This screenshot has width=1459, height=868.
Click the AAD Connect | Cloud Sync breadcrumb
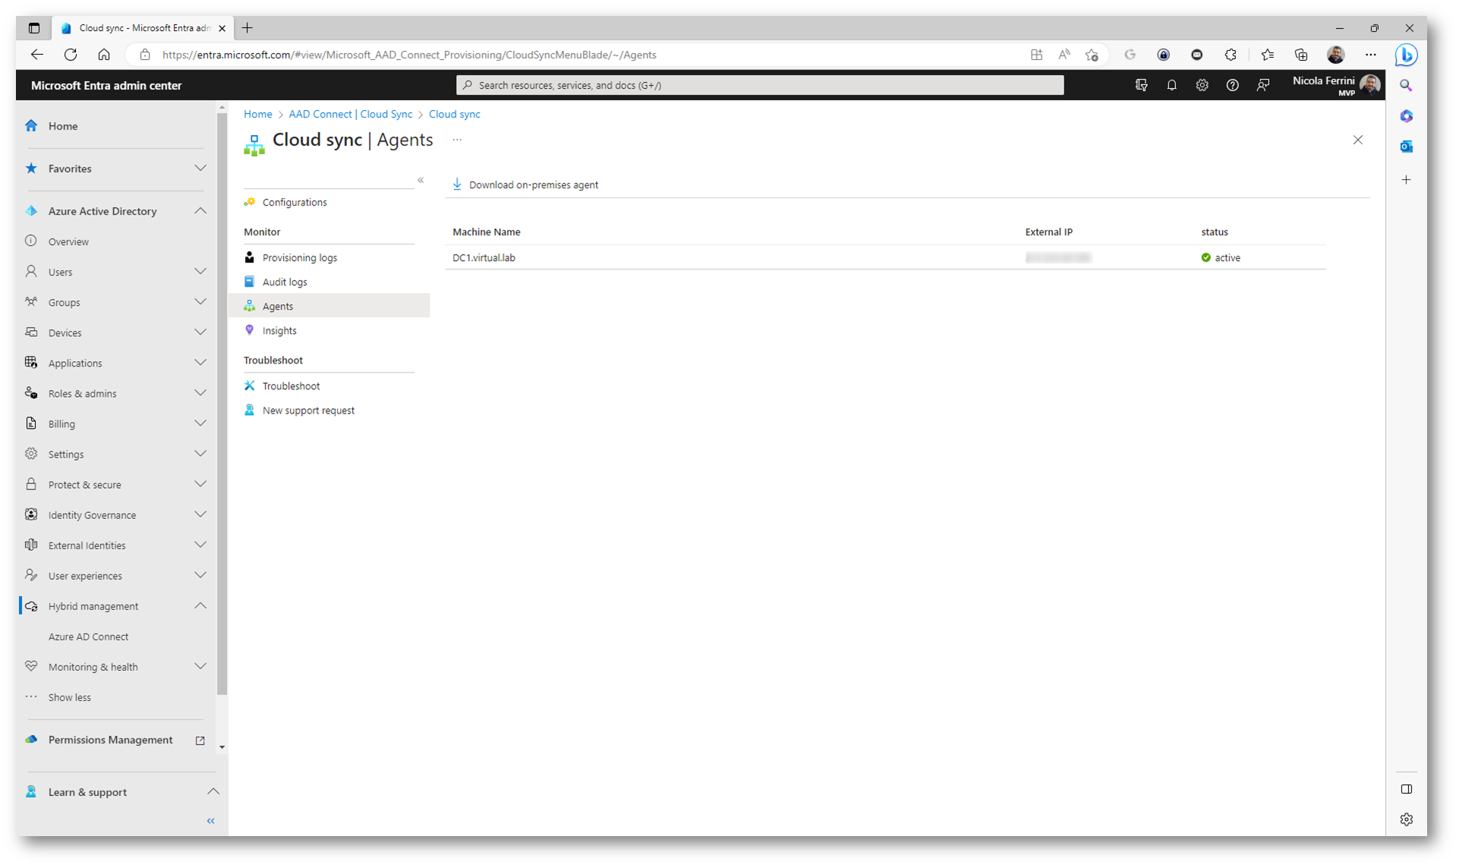[x=350, y=114]
